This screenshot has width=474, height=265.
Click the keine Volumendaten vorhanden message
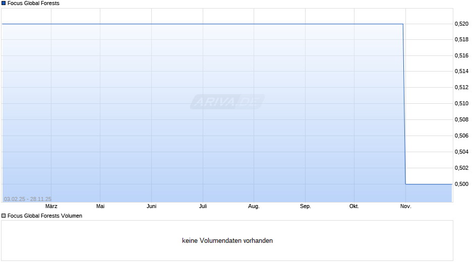point(227,241)
